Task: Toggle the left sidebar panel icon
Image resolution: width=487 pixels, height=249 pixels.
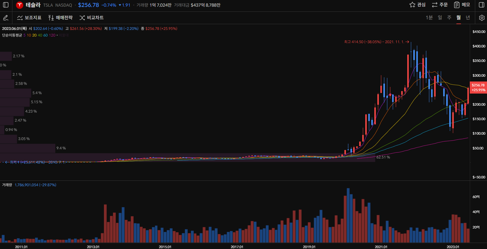Action: point(6,5)
